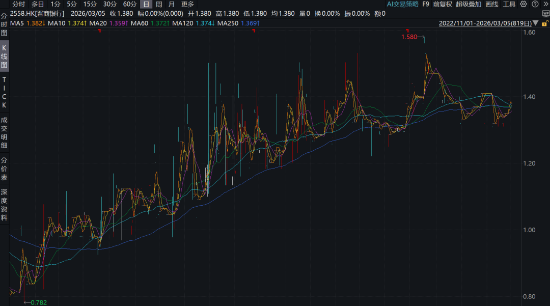Open the 画线 drawing tools

[x=492, y=4]
